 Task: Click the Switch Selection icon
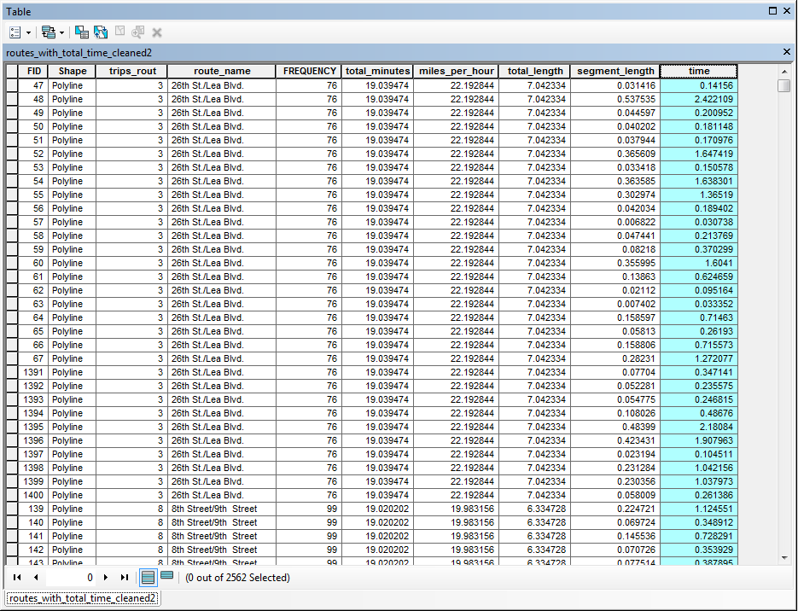click(x=101, y=32)
